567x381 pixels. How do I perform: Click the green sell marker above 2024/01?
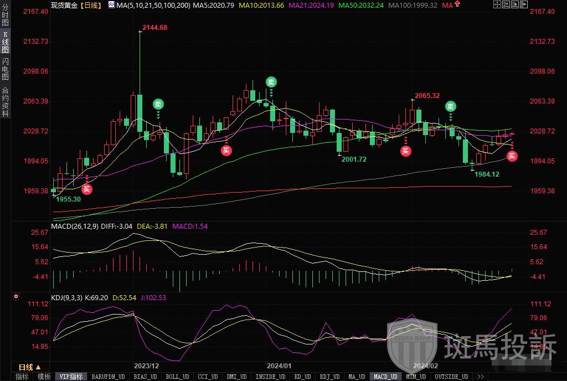[x=271, y=82]
